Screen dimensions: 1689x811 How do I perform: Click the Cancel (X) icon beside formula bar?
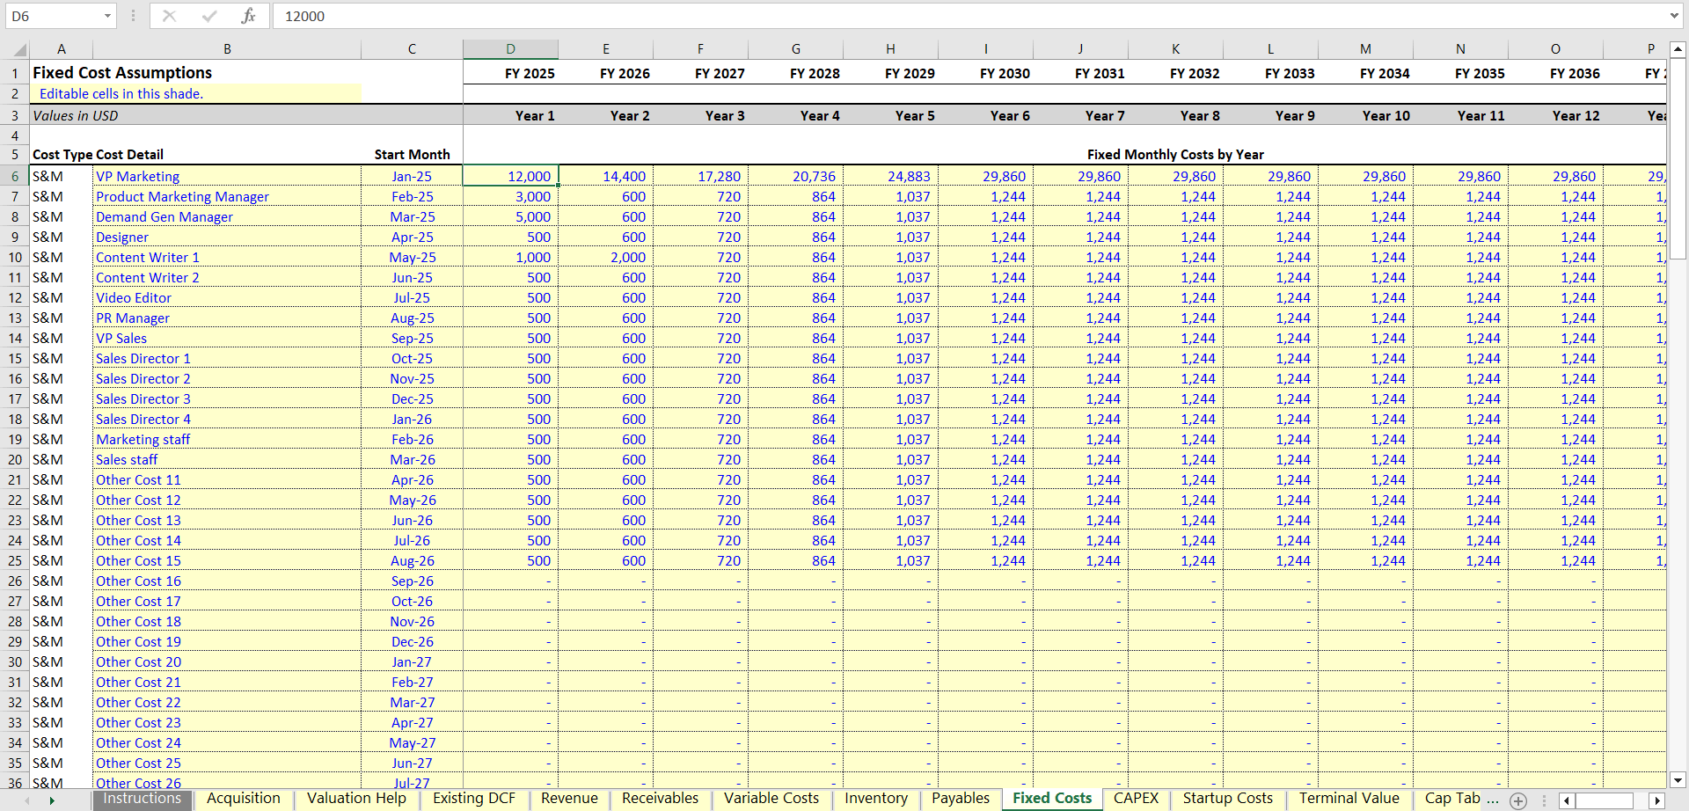point(170,15)
